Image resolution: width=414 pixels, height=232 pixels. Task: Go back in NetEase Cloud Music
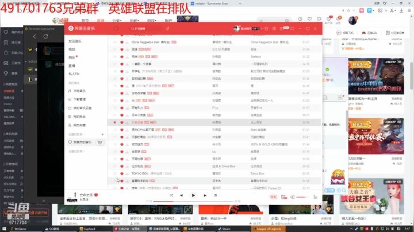(x=116, y=29)
